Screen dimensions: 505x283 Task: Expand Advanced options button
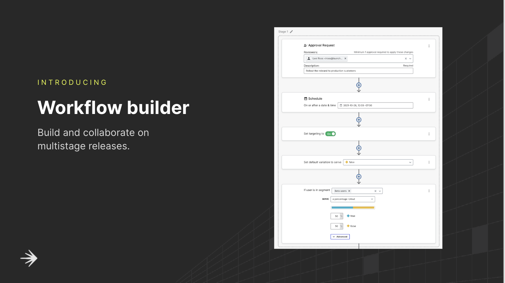340,236
